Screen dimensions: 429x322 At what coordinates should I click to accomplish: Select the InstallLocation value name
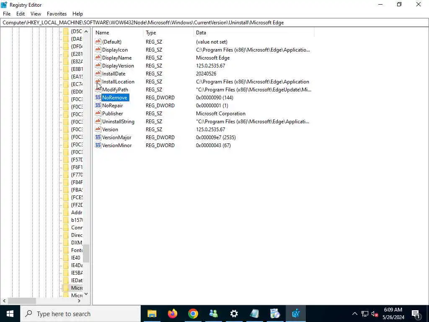[x=118, y=82]
